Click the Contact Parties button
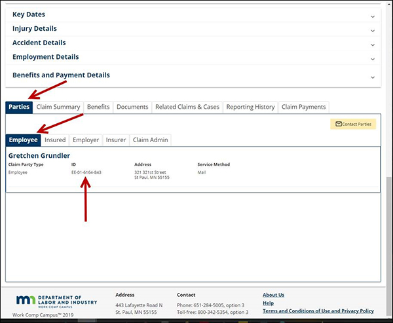The image size is (393, 323). [353, 124]
